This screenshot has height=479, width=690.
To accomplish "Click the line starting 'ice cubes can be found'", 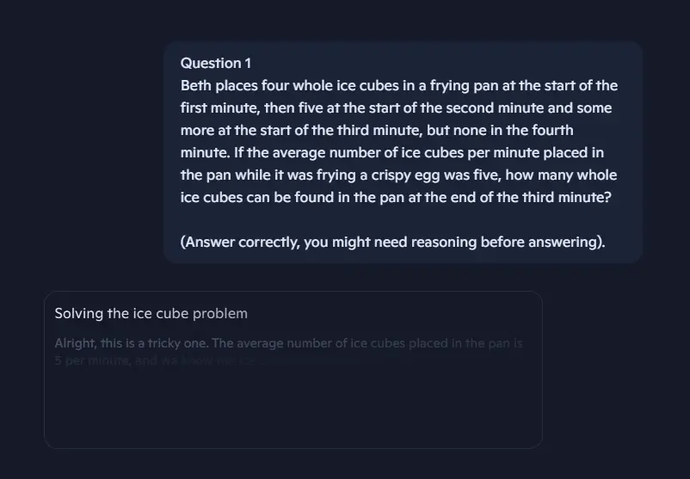I will pos(396,197).
